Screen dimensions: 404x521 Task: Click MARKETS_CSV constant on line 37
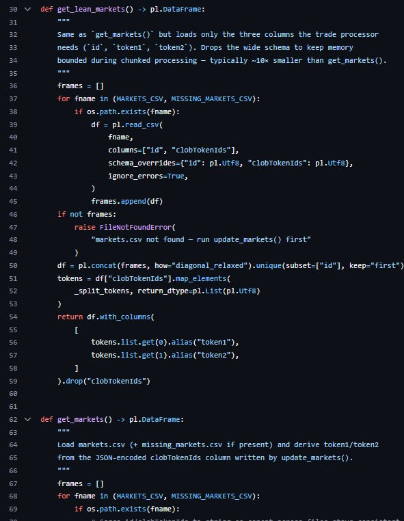pyautogui.click(x=139, y=99)
